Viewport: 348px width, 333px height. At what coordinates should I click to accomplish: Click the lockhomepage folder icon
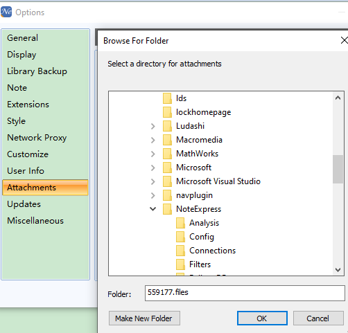[167, 112]
